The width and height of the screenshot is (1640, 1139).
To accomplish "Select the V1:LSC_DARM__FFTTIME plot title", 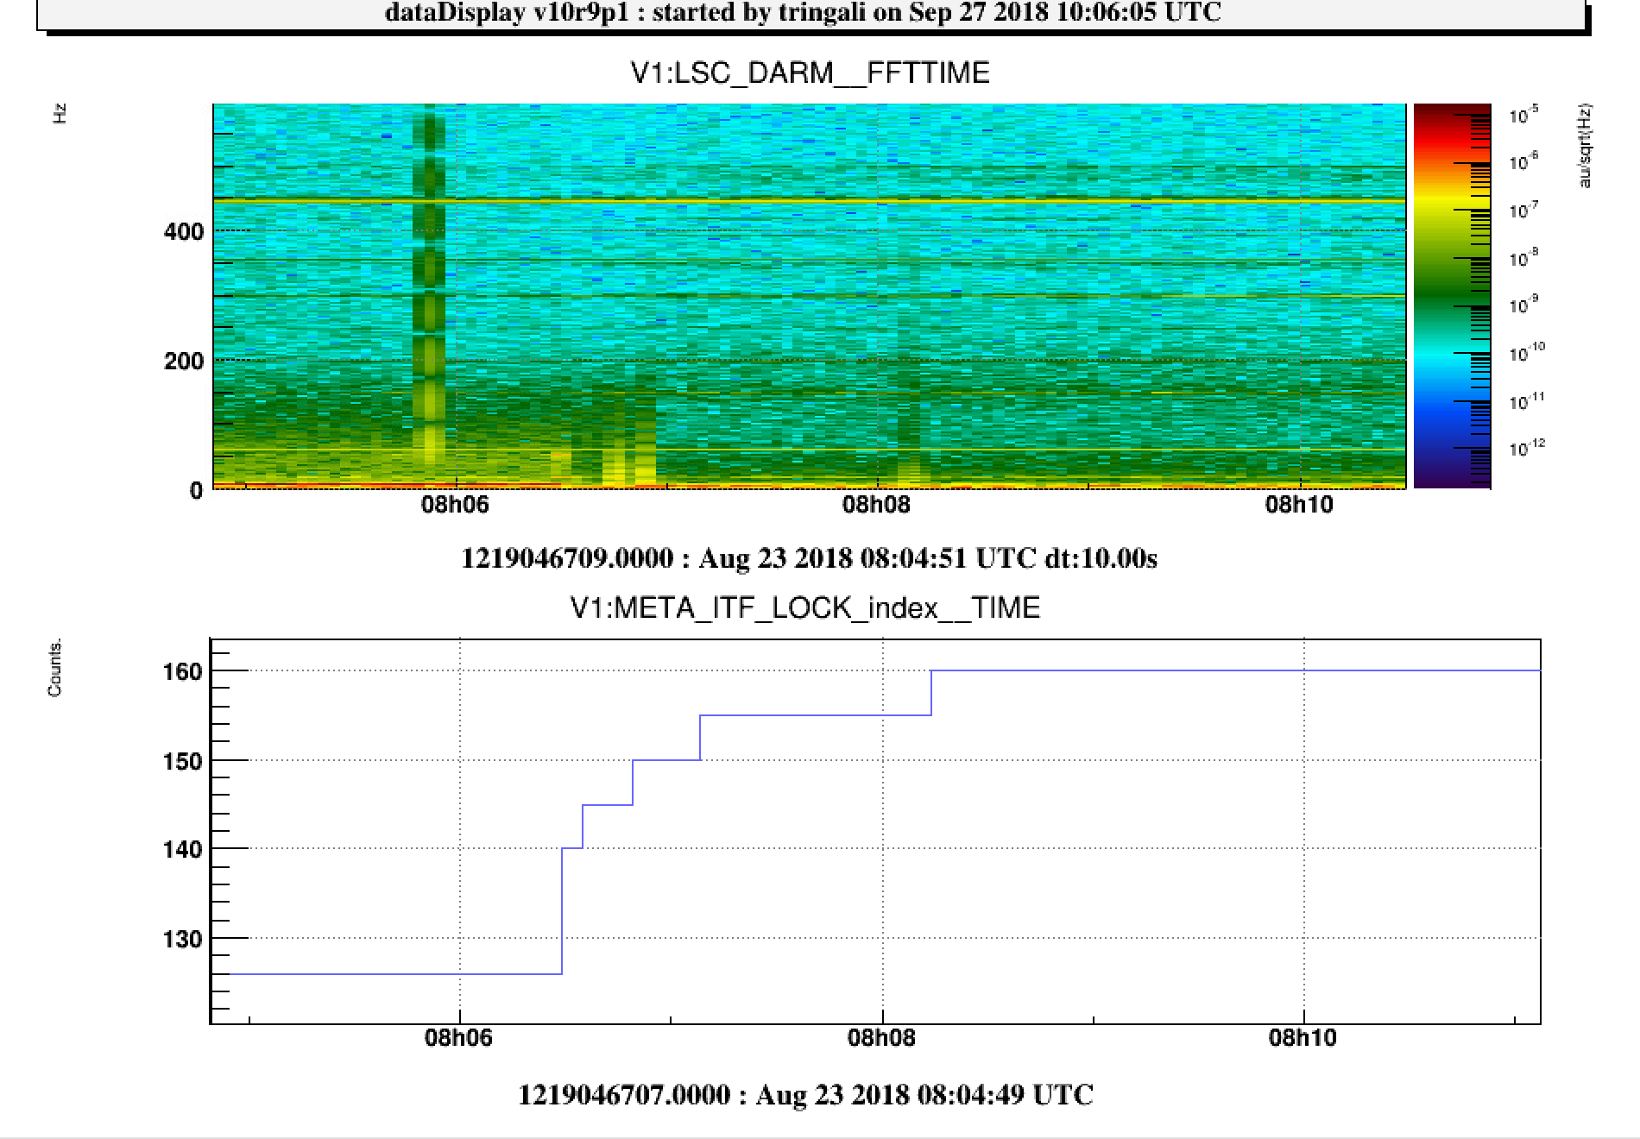I will [x=810, y=73].
